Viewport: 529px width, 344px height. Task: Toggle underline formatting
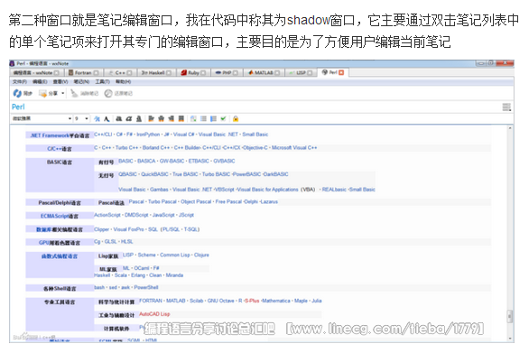click(x=139, y=118)
